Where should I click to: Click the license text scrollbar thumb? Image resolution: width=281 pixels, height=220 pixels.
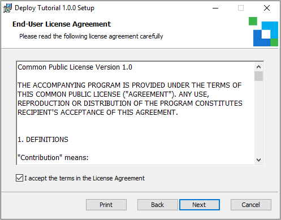pyautogui.click(x=258, y=76)
